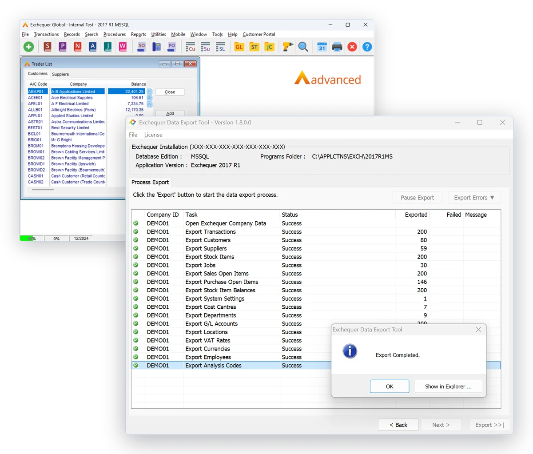Click the Pause Export button

[x=418, y=198]
